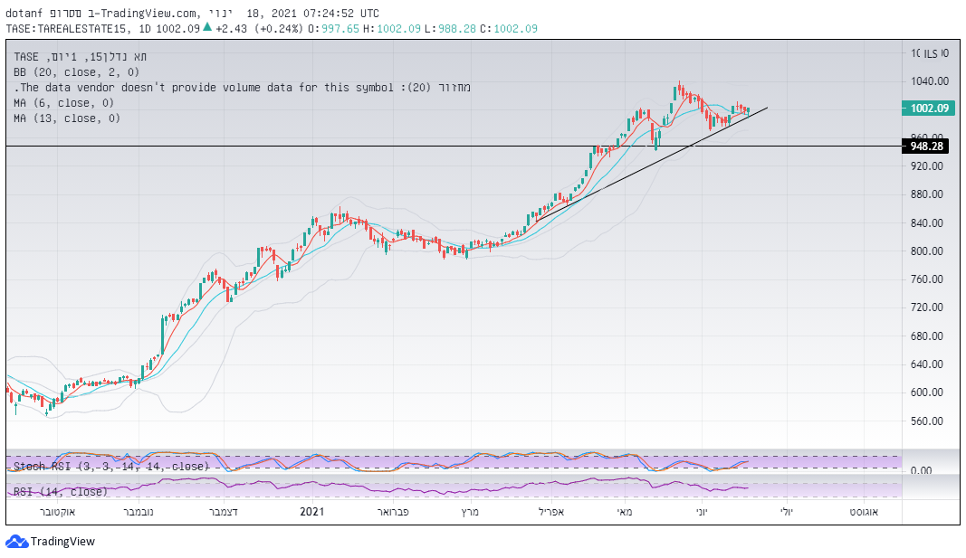966x558 pixels.
Task: Click the מרץ month label on time axis
Action: pos(470,512)
